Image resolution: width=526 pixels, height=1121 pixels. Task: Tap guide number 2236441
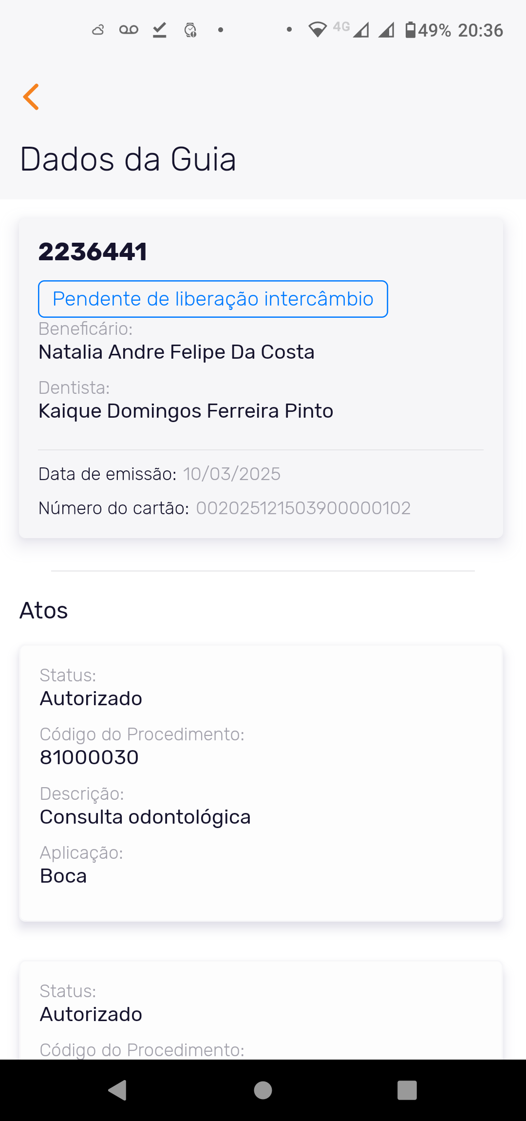pos(93,252)
